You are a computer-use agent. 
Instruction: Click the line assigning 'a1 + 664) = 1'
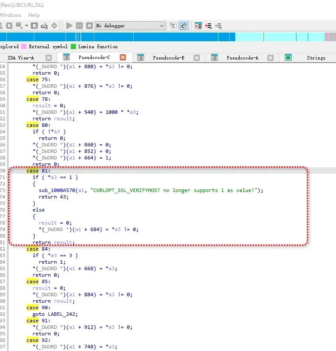pos(72,158)
